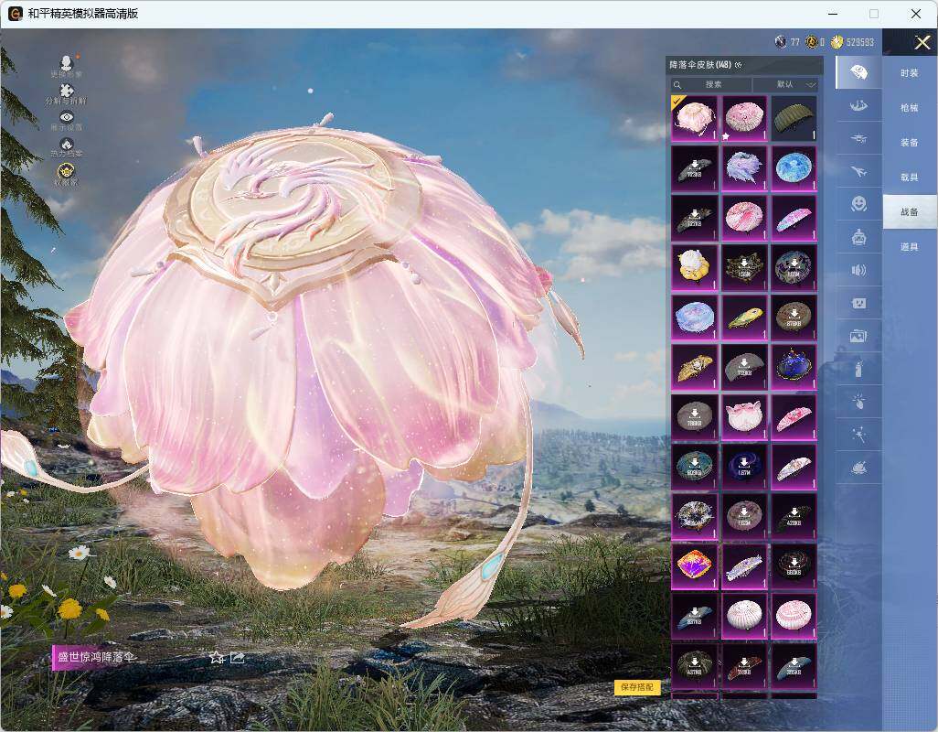Select the lavender feathered parachute thumbnail
Image resolution: width=938 pixels, height=732 pixels.
744,168
